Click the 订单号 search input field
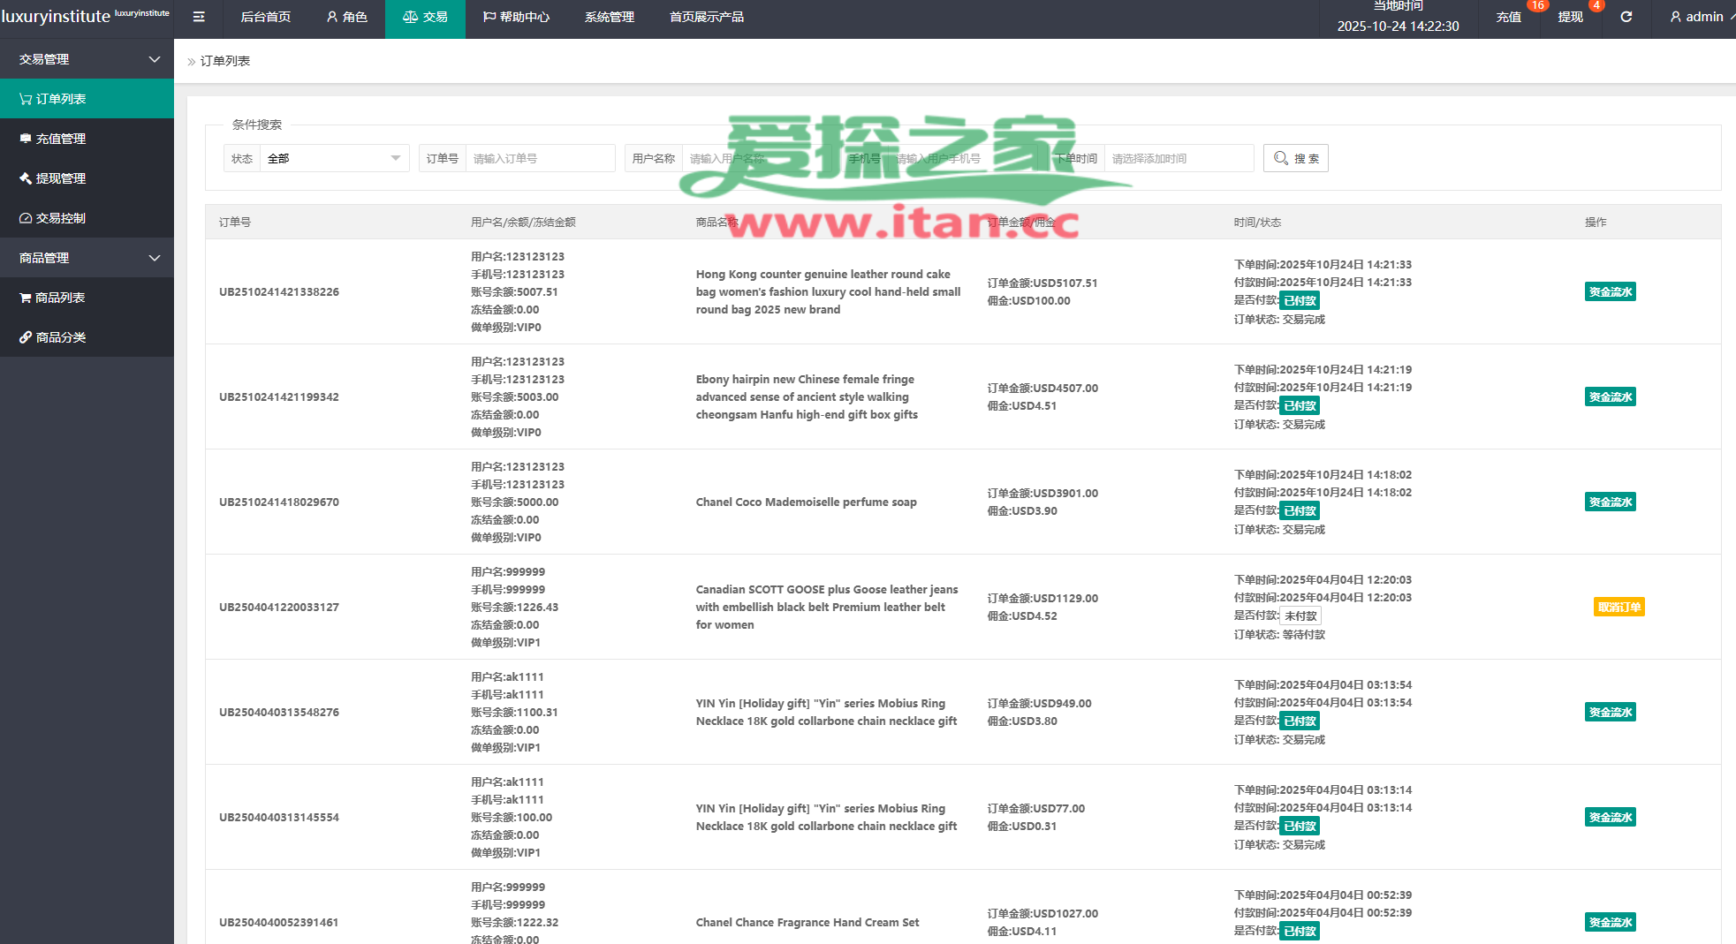The image size is (1736, 944). (x=539, y=158)
